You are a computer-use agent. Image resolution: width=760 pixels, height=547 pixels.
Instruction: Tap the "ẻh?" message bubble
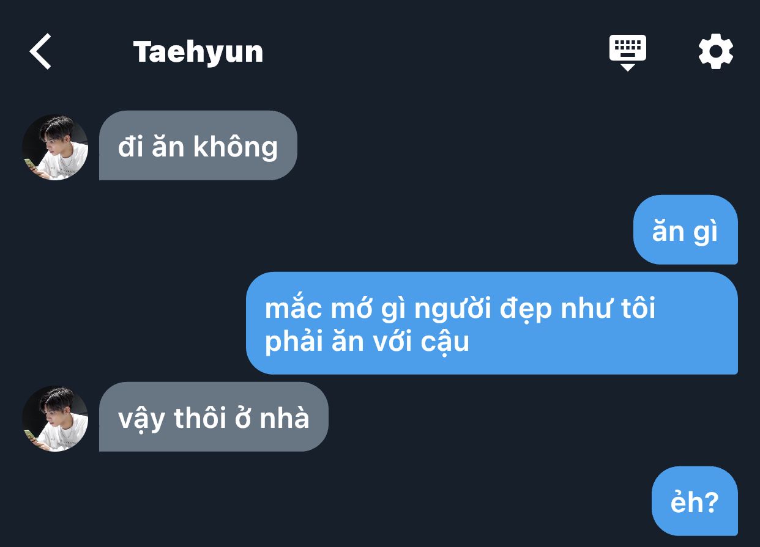(695, 501)
